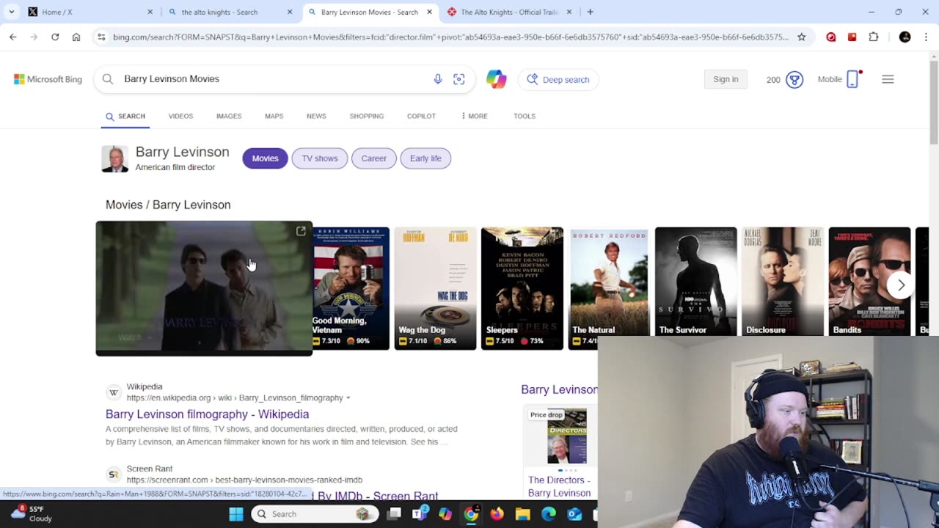Go to the browser home page

76,37
